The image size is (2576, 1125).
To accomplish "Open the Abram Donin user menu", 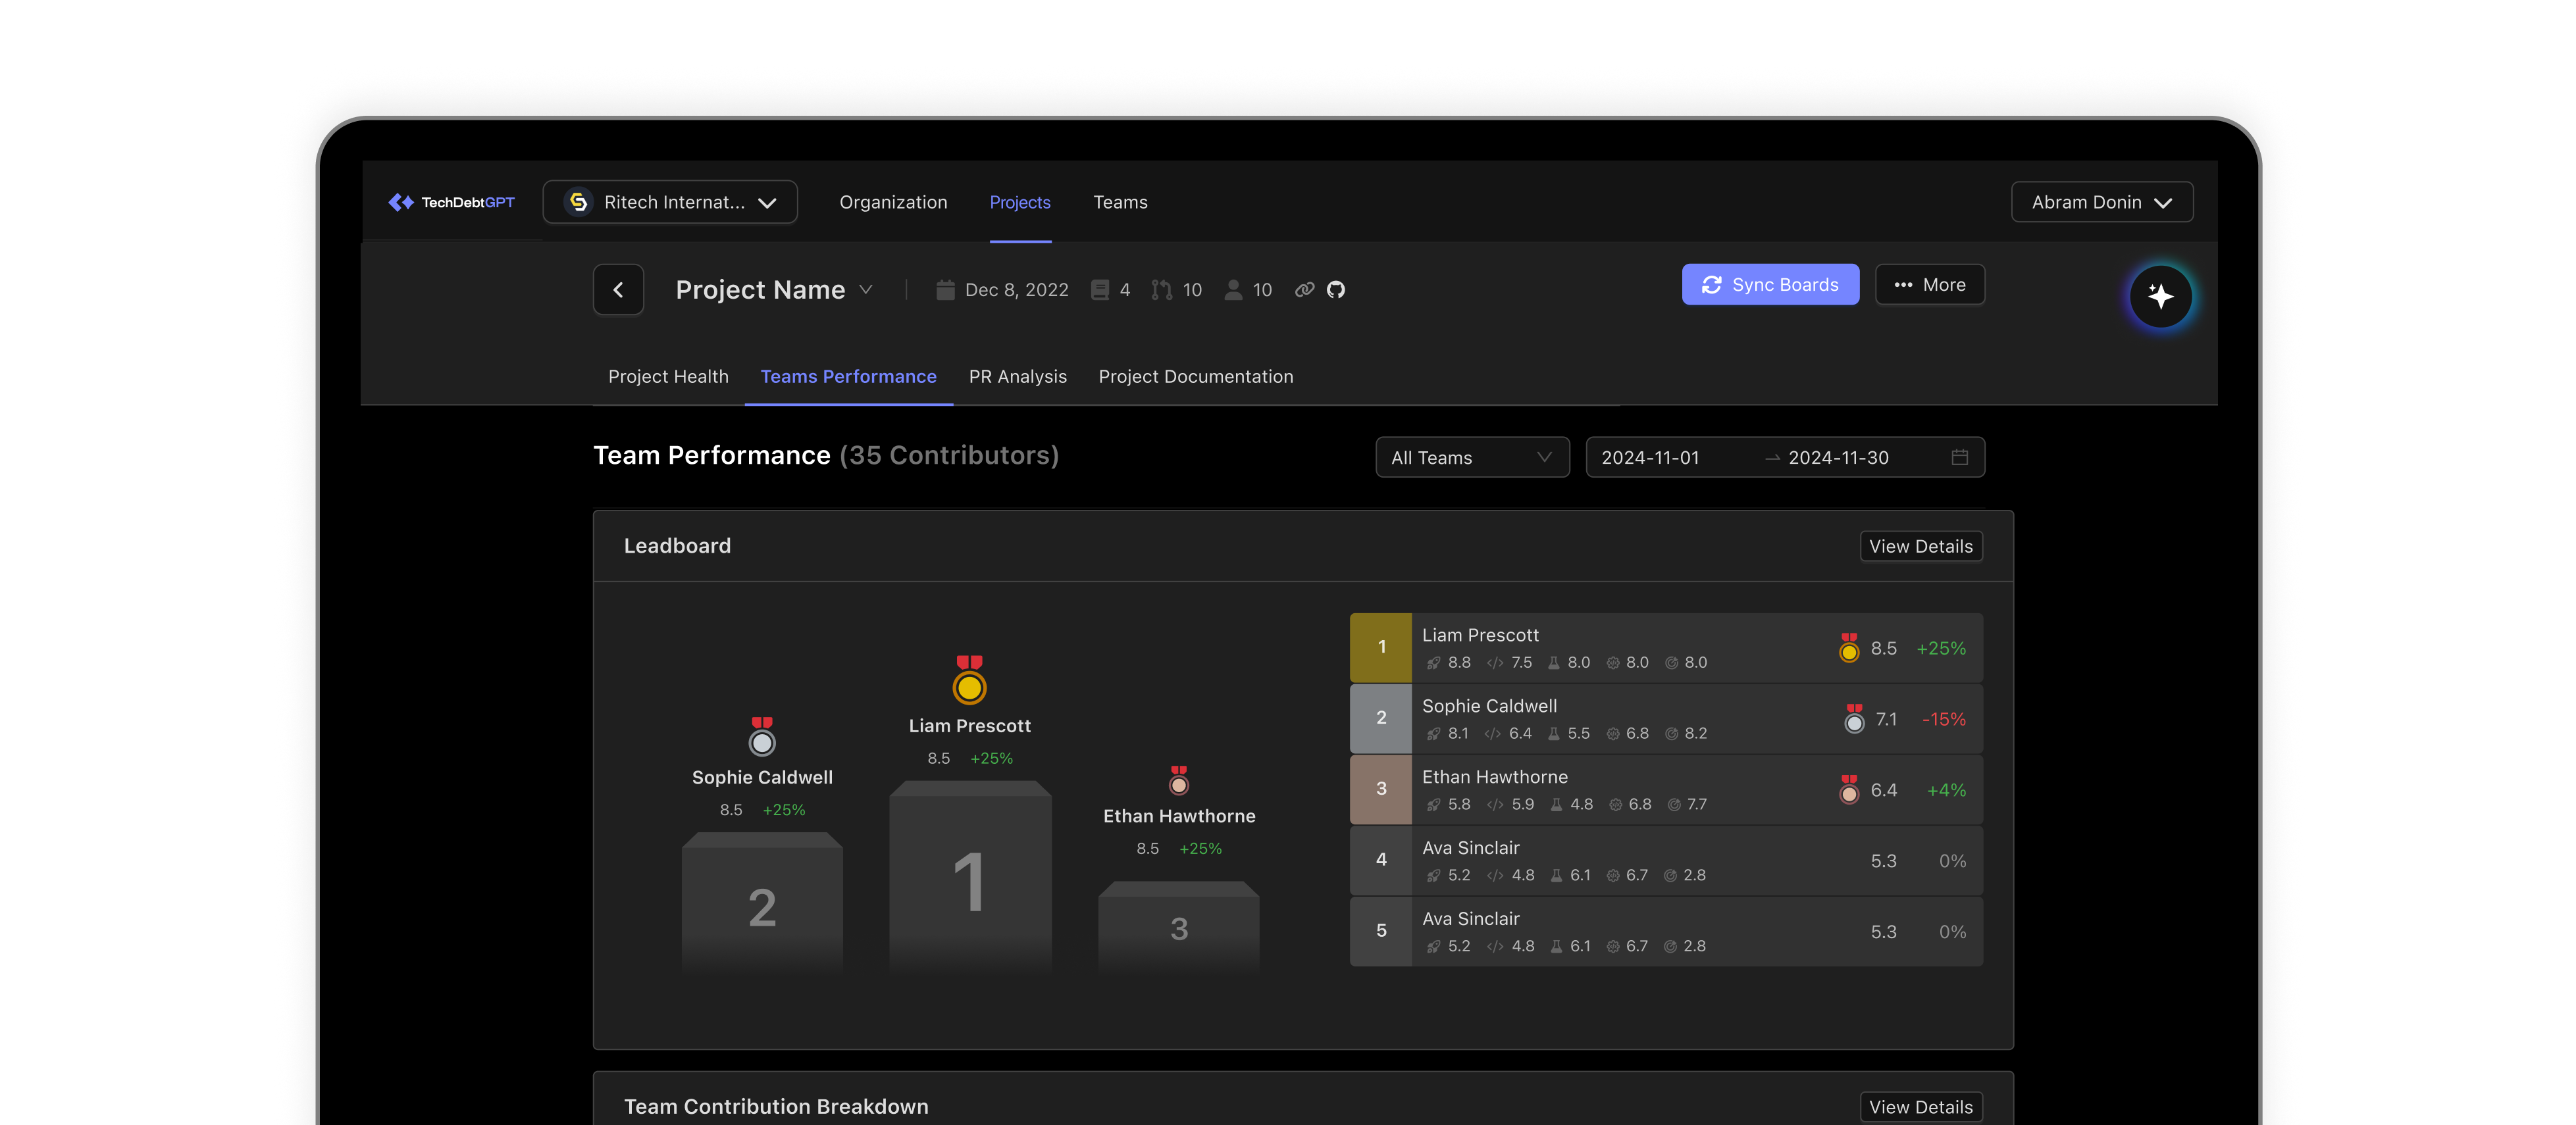I will [2101, 202].
